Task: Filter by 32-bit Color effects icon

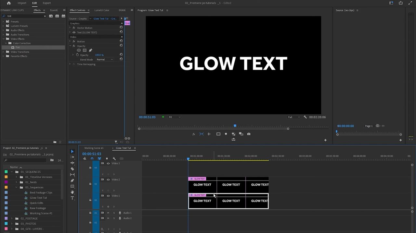Action: 57,16
